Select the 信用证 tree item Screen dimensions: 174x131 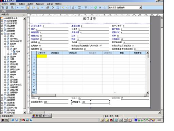[13, 67]
